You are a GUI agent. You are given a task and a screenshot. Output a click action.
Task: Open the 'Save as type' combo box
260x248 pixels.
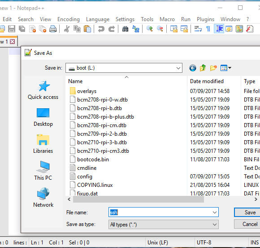coord(164,224)
